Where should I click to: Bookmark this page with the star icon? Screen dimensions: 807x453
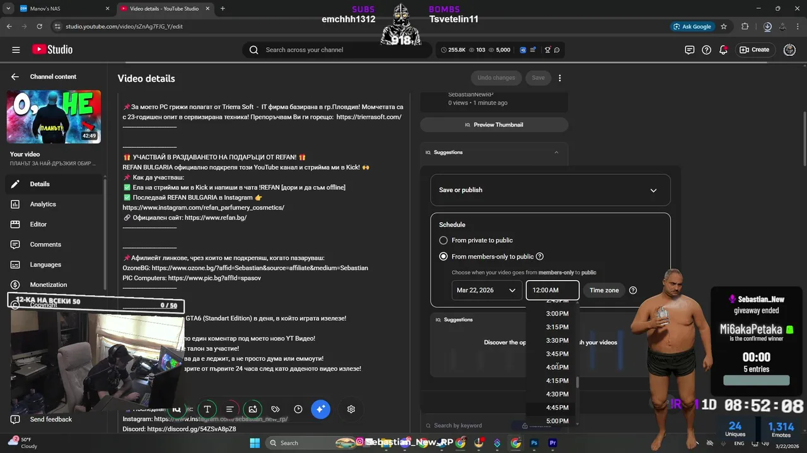click(x=724, y=26)
